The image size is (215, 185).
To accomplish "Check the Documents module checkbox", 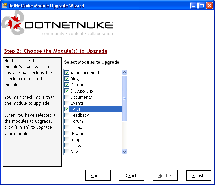I will (67, 97).
